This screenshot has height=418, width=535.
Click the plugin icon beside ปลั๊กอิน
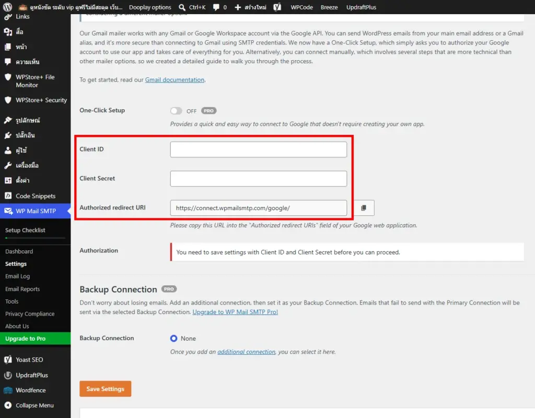[8, 135]
